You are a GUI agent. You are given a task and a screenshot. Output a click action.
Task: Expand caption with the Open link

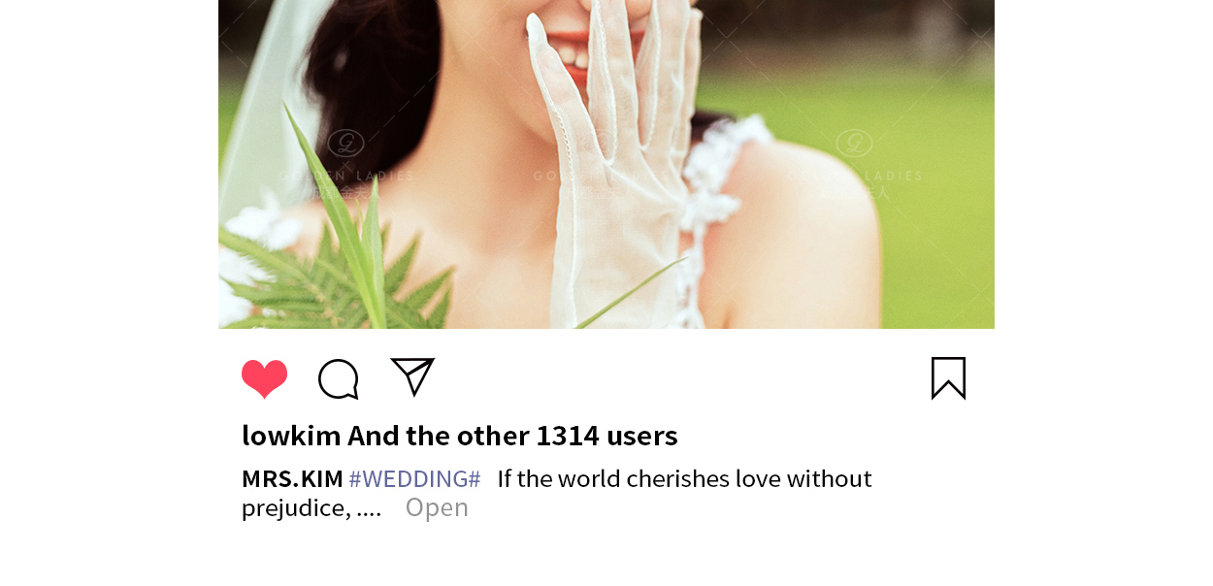tap(437, 507)
